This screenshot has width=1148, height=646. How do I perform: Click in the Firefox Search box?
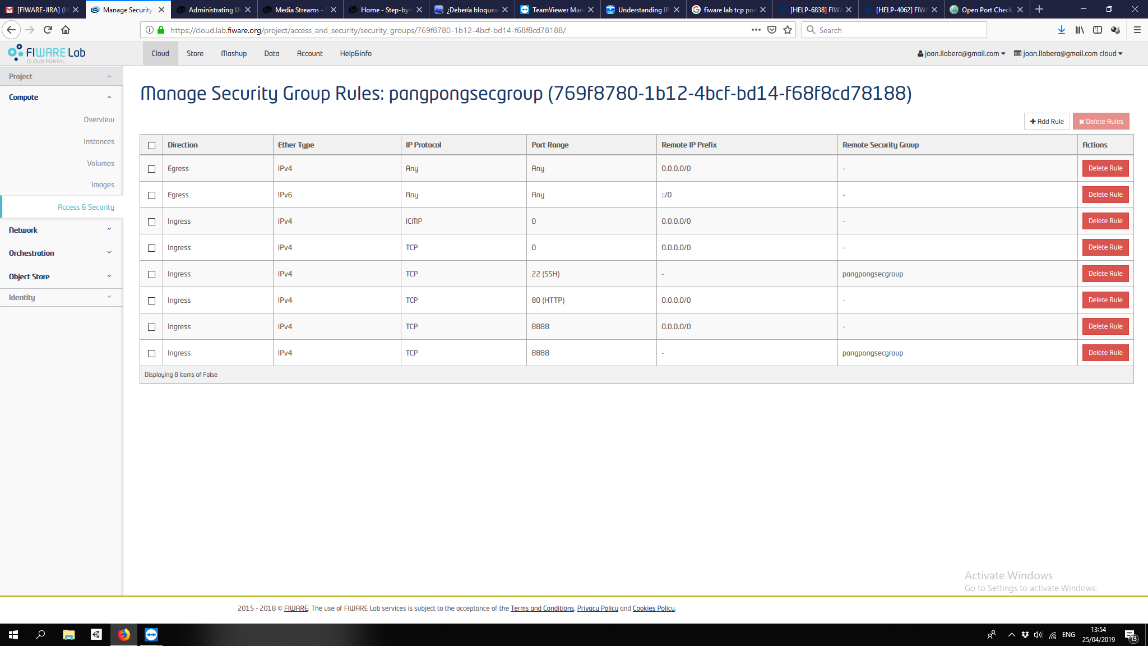pyautogui.click(x=895, y=30)
